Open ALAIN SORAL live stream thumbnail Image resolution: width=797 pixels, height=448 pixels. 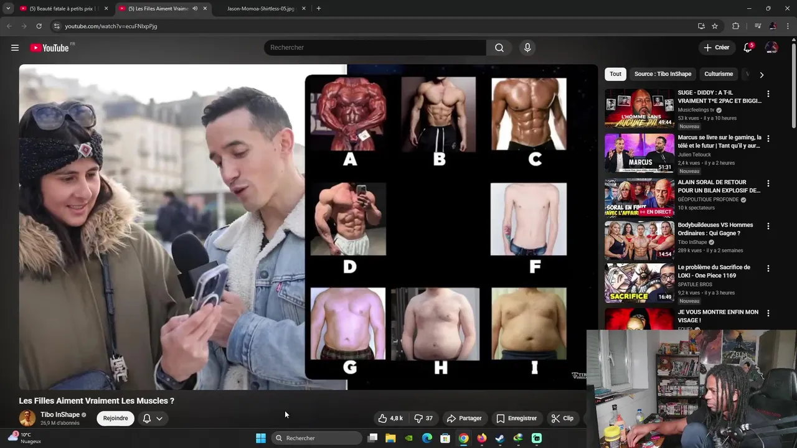639,198
